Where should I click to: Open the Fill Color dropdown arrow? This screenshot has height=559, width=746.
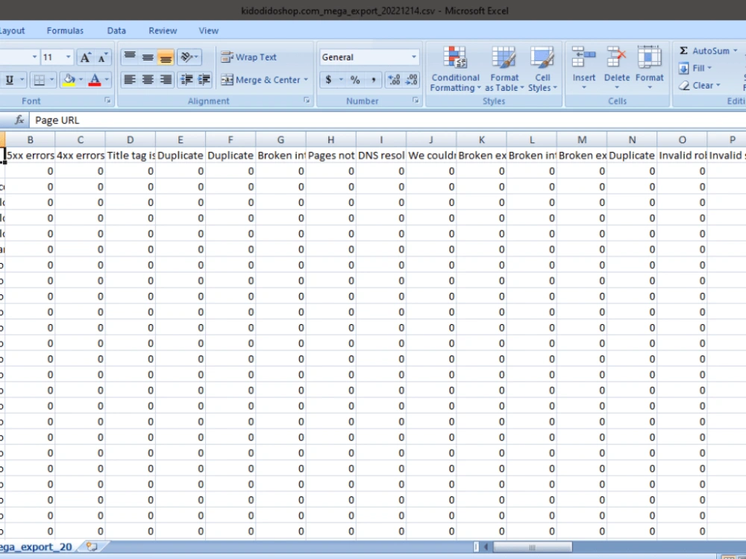click(x=81, y=80)
